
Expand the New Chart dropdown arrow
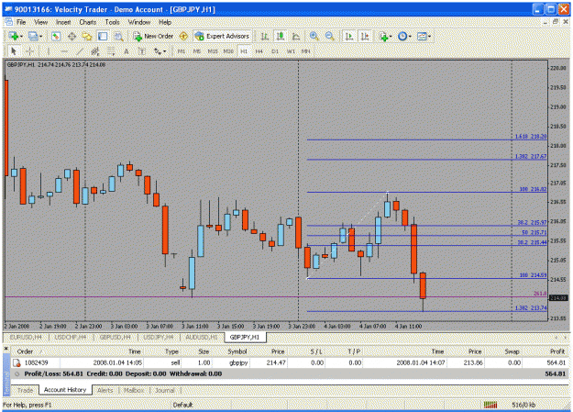[x=22, y=37]
